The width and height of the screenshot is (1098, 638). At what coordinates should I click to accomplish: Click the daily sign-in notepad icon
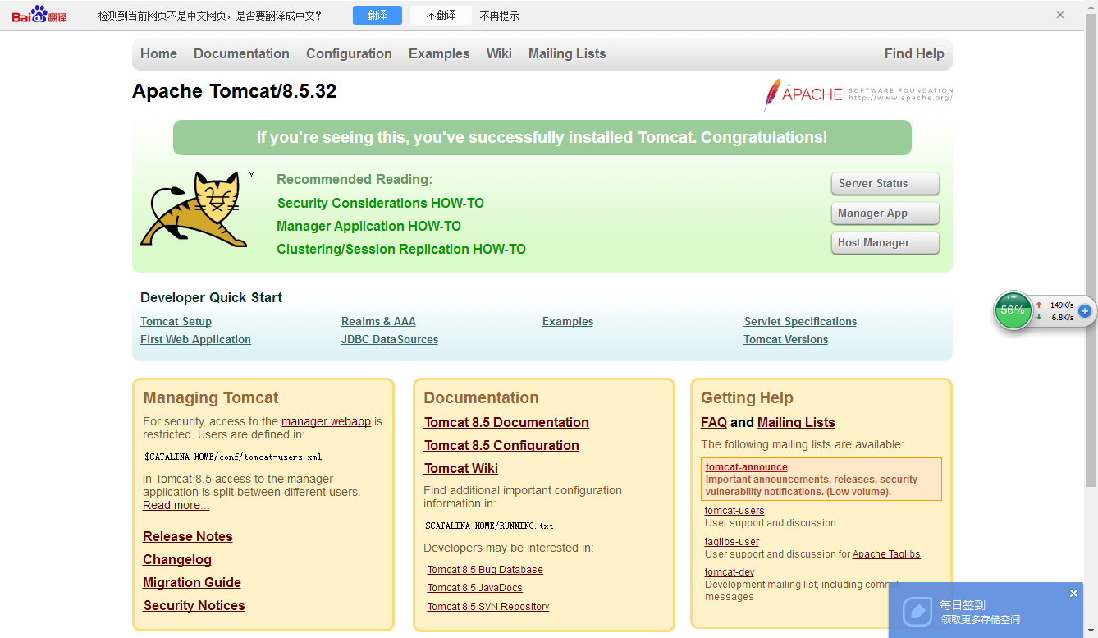(917, 612)
